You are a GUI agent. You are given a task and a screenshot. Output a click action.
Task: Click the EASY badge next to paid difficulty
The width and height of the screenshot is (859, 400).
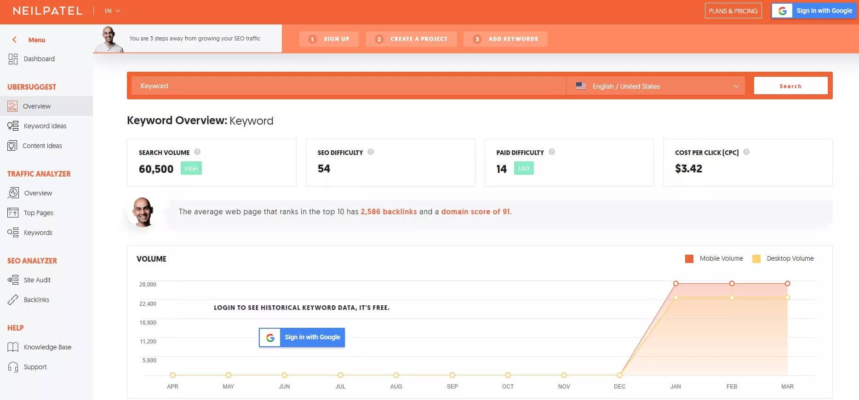pos(524,168)
